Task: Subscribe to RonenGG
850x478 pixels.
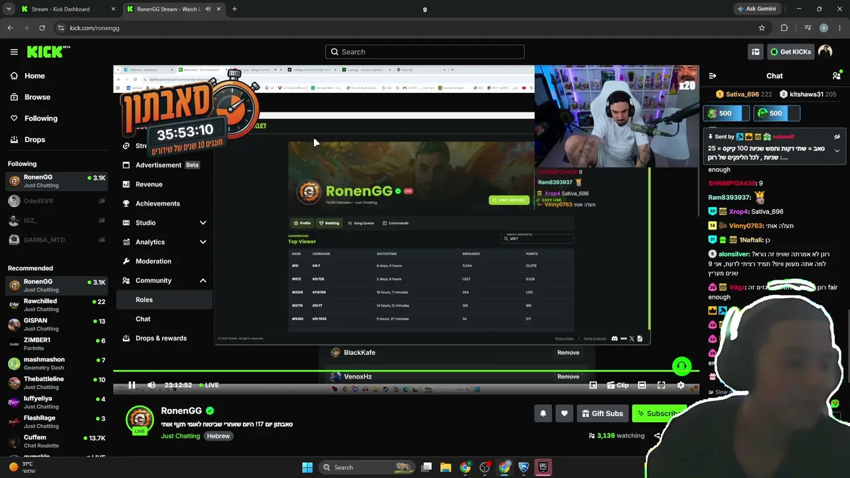Action: pos(659,414)
